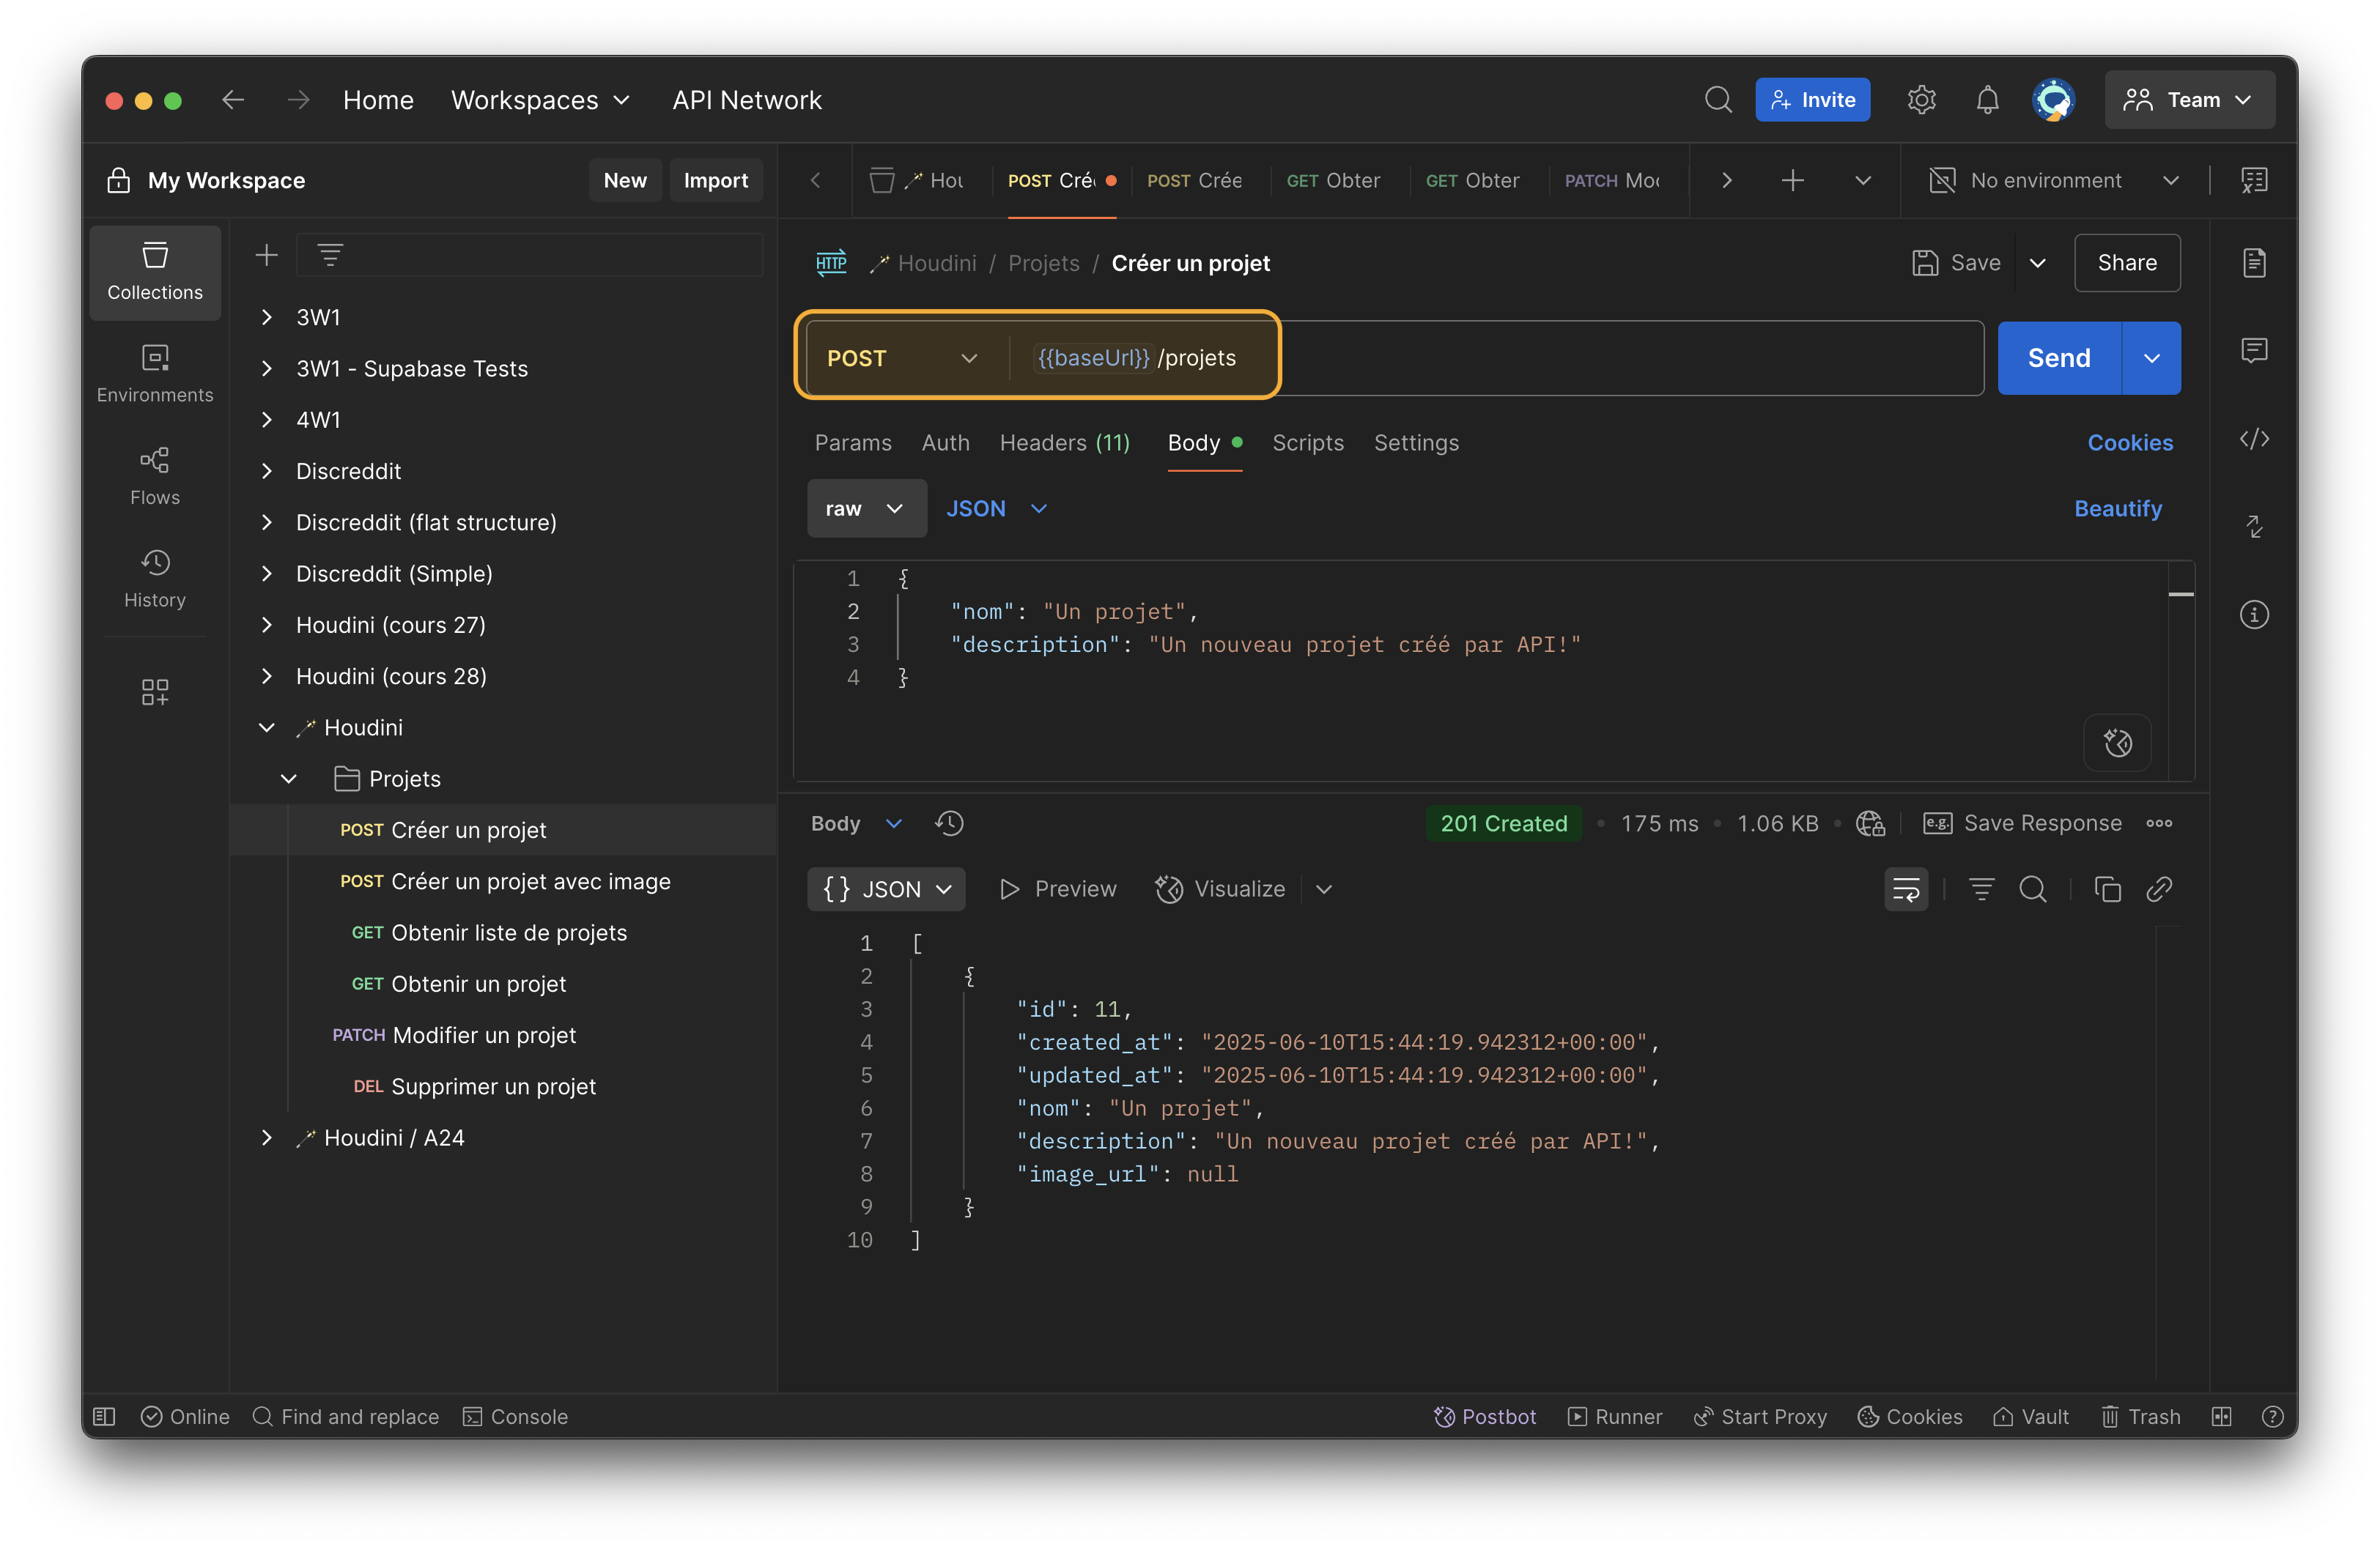
Task: Switch to the response Preview tab
Action: pyautogui.click(x=1058, y=888)
